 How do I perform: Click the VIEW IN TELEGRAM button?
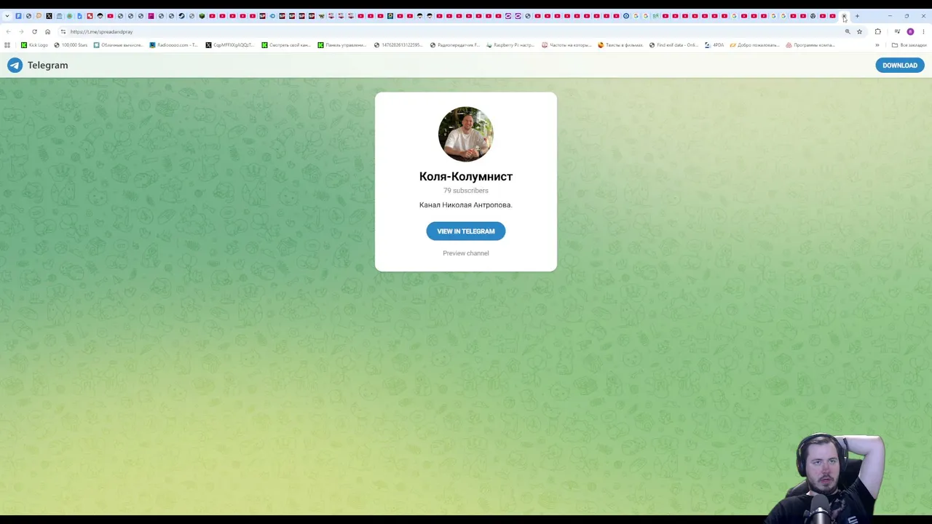click(466, 231)
